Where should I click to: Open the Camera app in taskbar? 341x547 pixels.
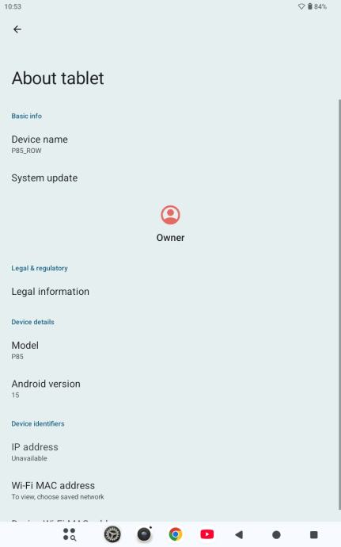pyautogui.click(x=144, y=534)
